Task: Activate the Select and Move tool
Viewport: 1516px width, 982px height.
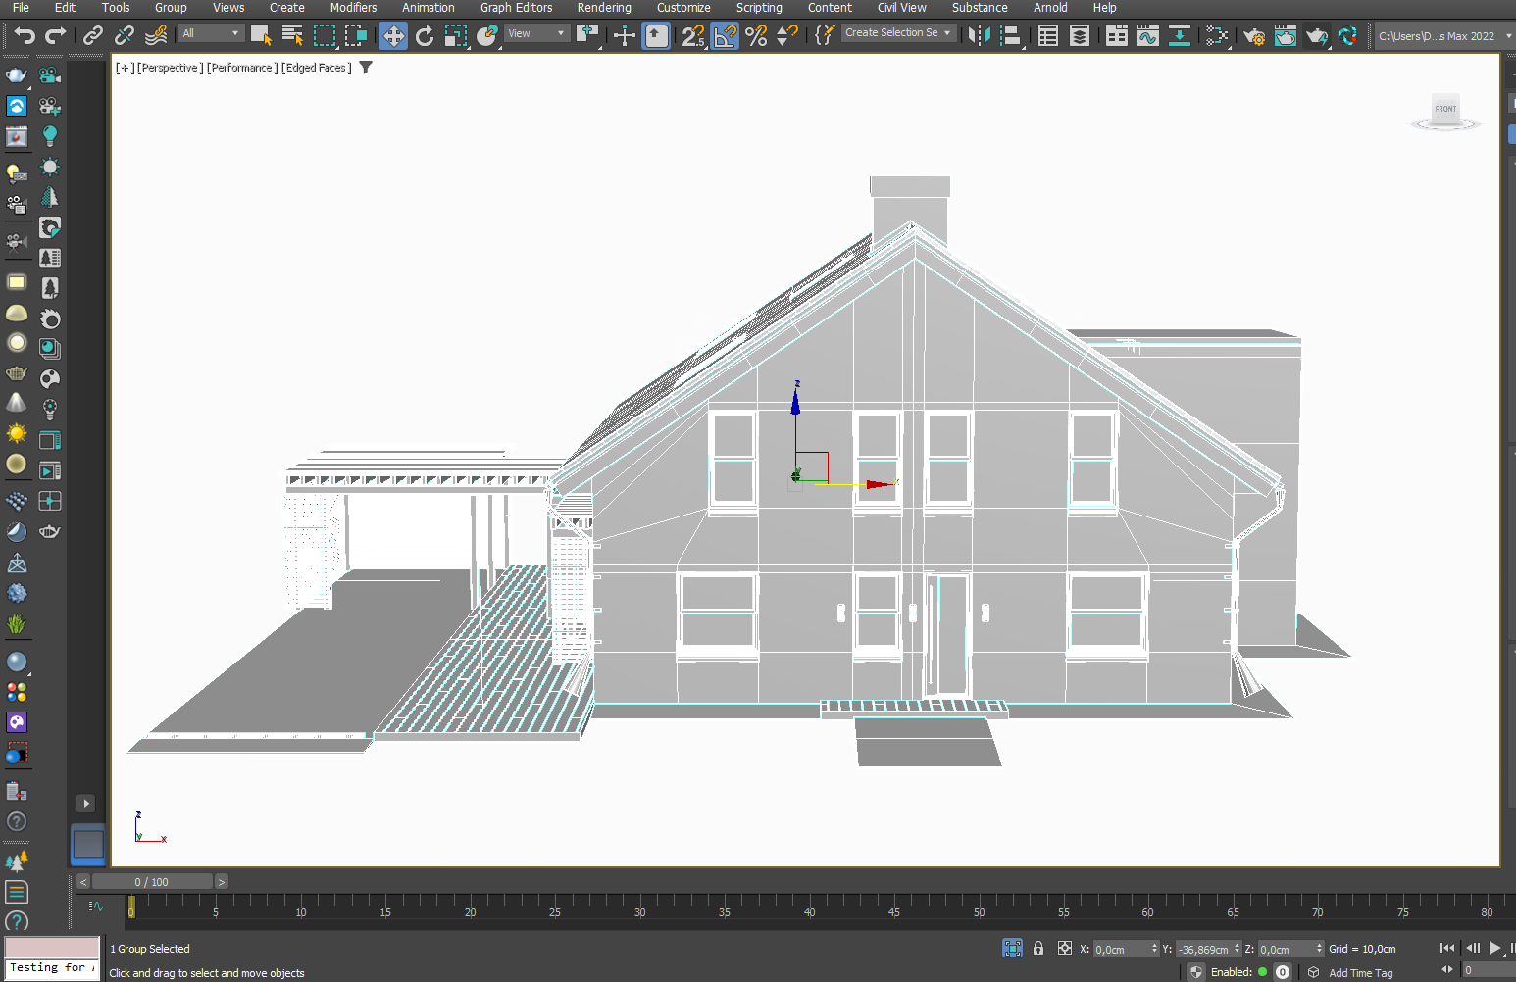Action: [393, 36]
